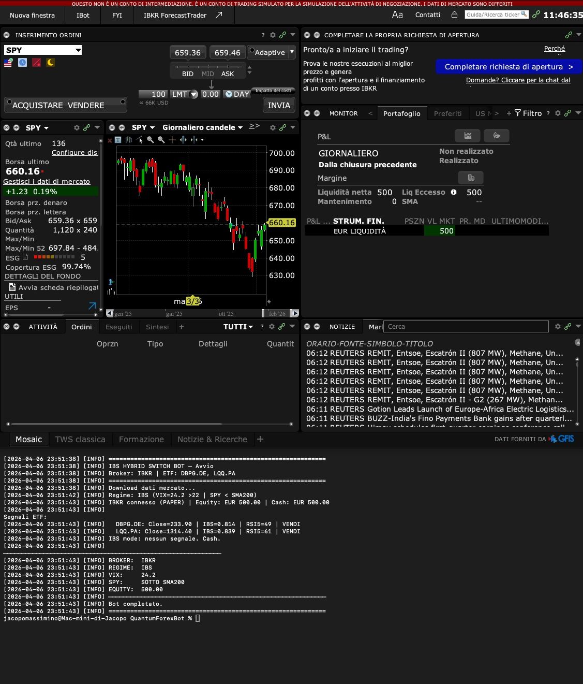Open the Adaptive algo dropdown arrow
This screenshot has height=684, width=583.
(292, 52)
